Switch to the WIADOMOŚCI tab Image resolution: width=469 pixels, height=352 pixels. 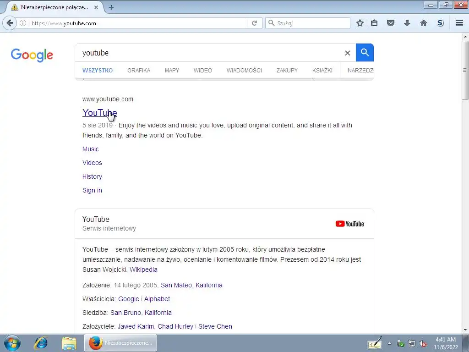[244, 70]
